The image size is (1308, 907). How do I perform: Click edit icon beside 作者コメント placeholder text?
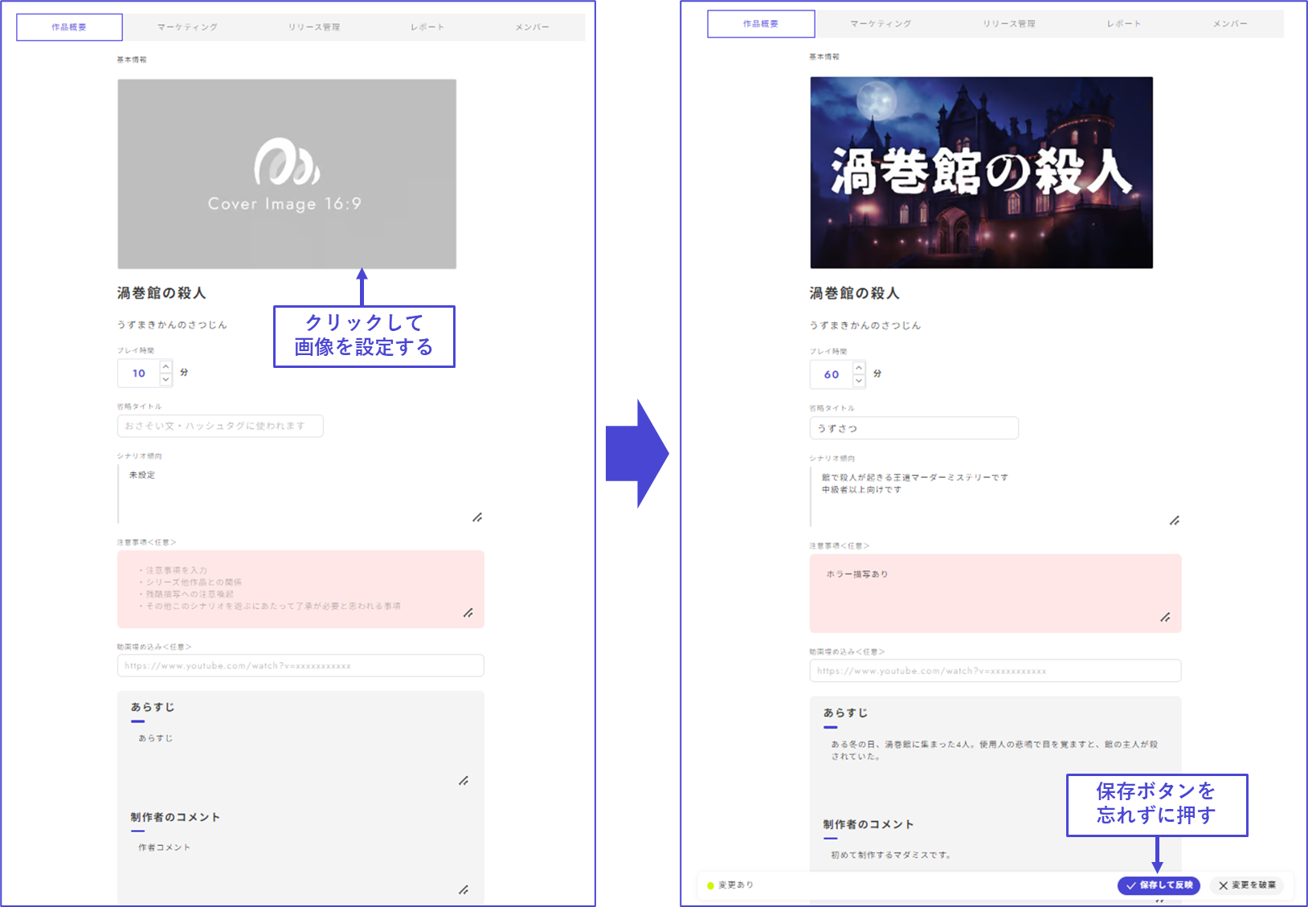pyautogui.click(x=464, y=889)
